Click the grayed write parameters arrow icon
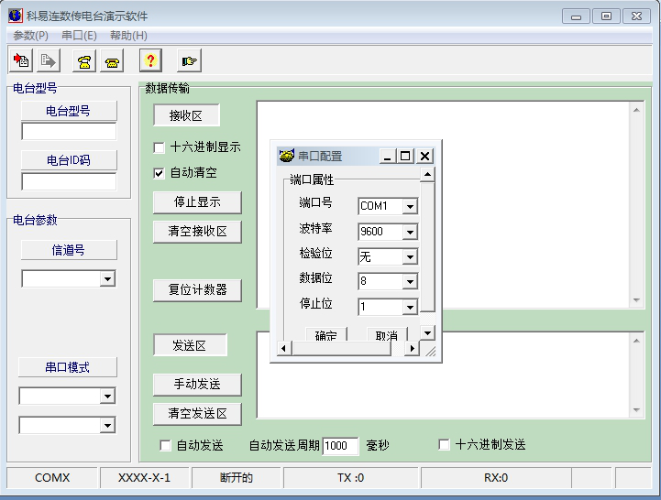The height and width of the screenshot is (500, 661). coord(49,61)
